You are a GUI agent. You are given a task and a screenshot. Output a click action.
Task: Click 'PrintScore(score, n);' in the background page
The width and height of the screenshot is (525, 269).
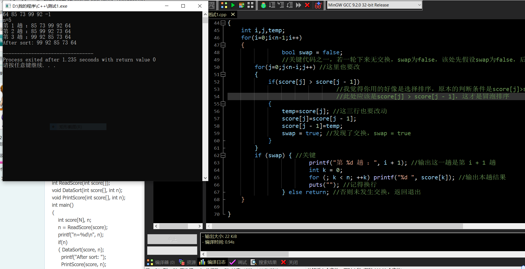coord(84,264)
